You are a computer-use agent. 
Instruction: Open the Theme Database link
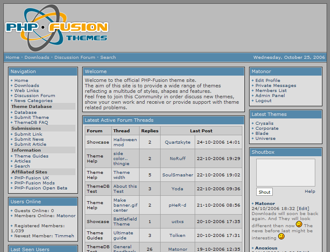point(25,113)
